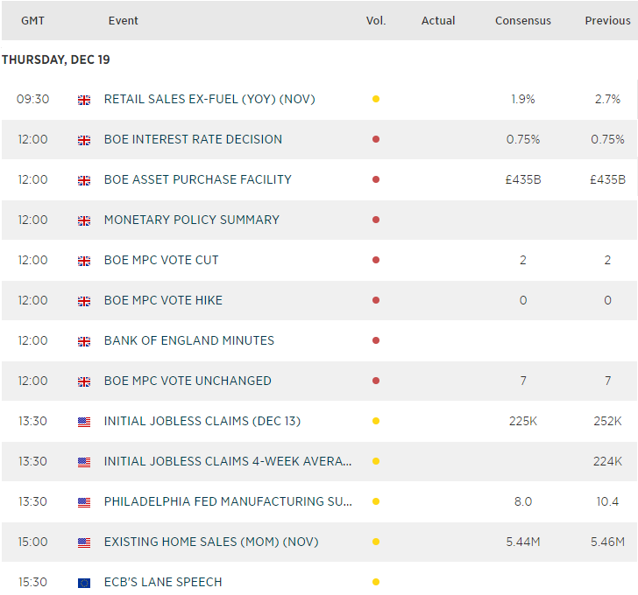Click US flag beside Initial Jobless Claims (Dec 13)
Viewport: 638px width, 595px height.
84,422
